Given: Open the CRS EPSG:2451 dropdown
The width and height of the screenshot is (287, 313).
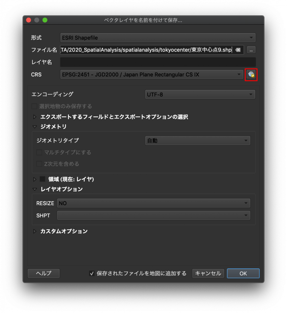Looking at the screenshot, I should 152,75.
